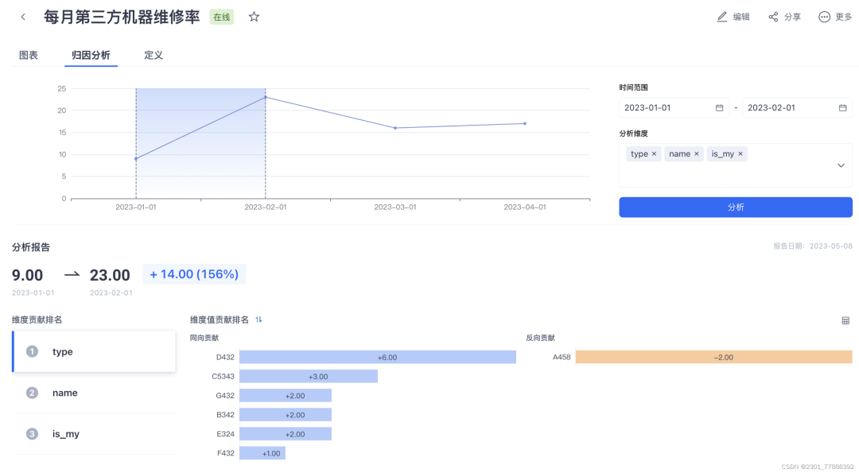Click the + 14.00 (156%) change badge
859x473 pixels.
[194, 274]
